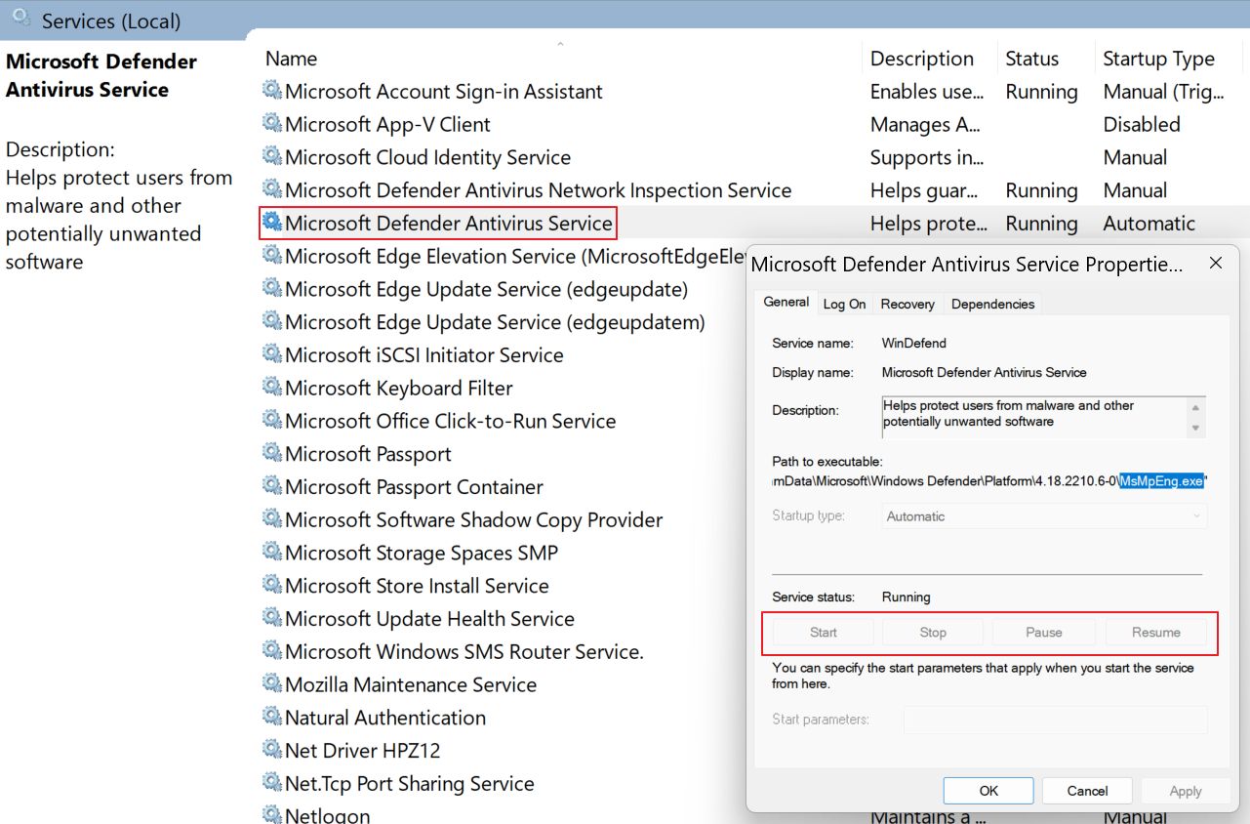This screenshot has width=1250, height=824.
Task: Select Net.Tcp Port Sharing Service name
Action: tap(410, 783)
